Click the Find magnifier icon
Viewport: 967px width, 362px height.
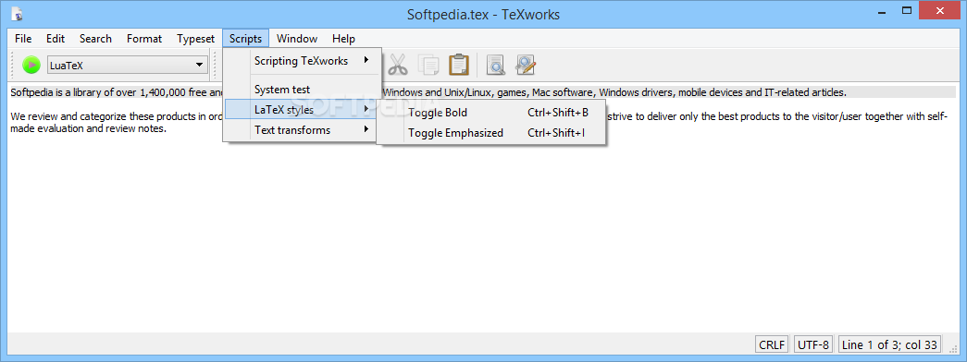pyautogui.click(x=496, y=64)
